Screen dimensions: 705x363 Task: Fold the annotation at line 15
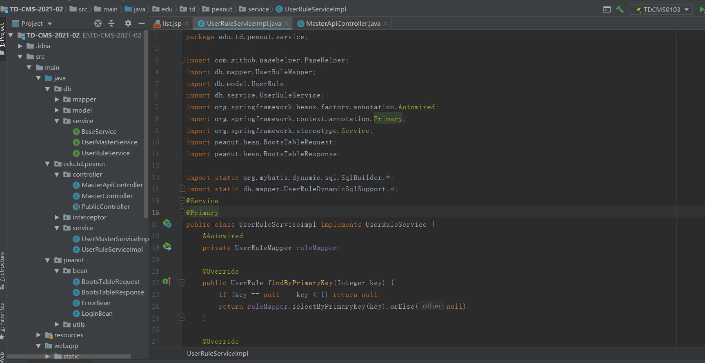[x=182, y=201]
